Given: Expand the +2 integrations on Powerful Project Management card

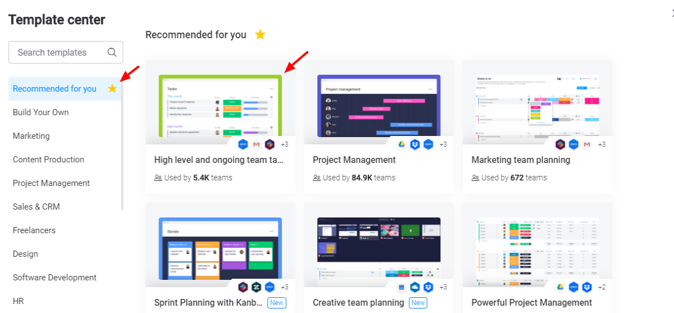Looking at the screenshot, I should click(x=602, y=287).
